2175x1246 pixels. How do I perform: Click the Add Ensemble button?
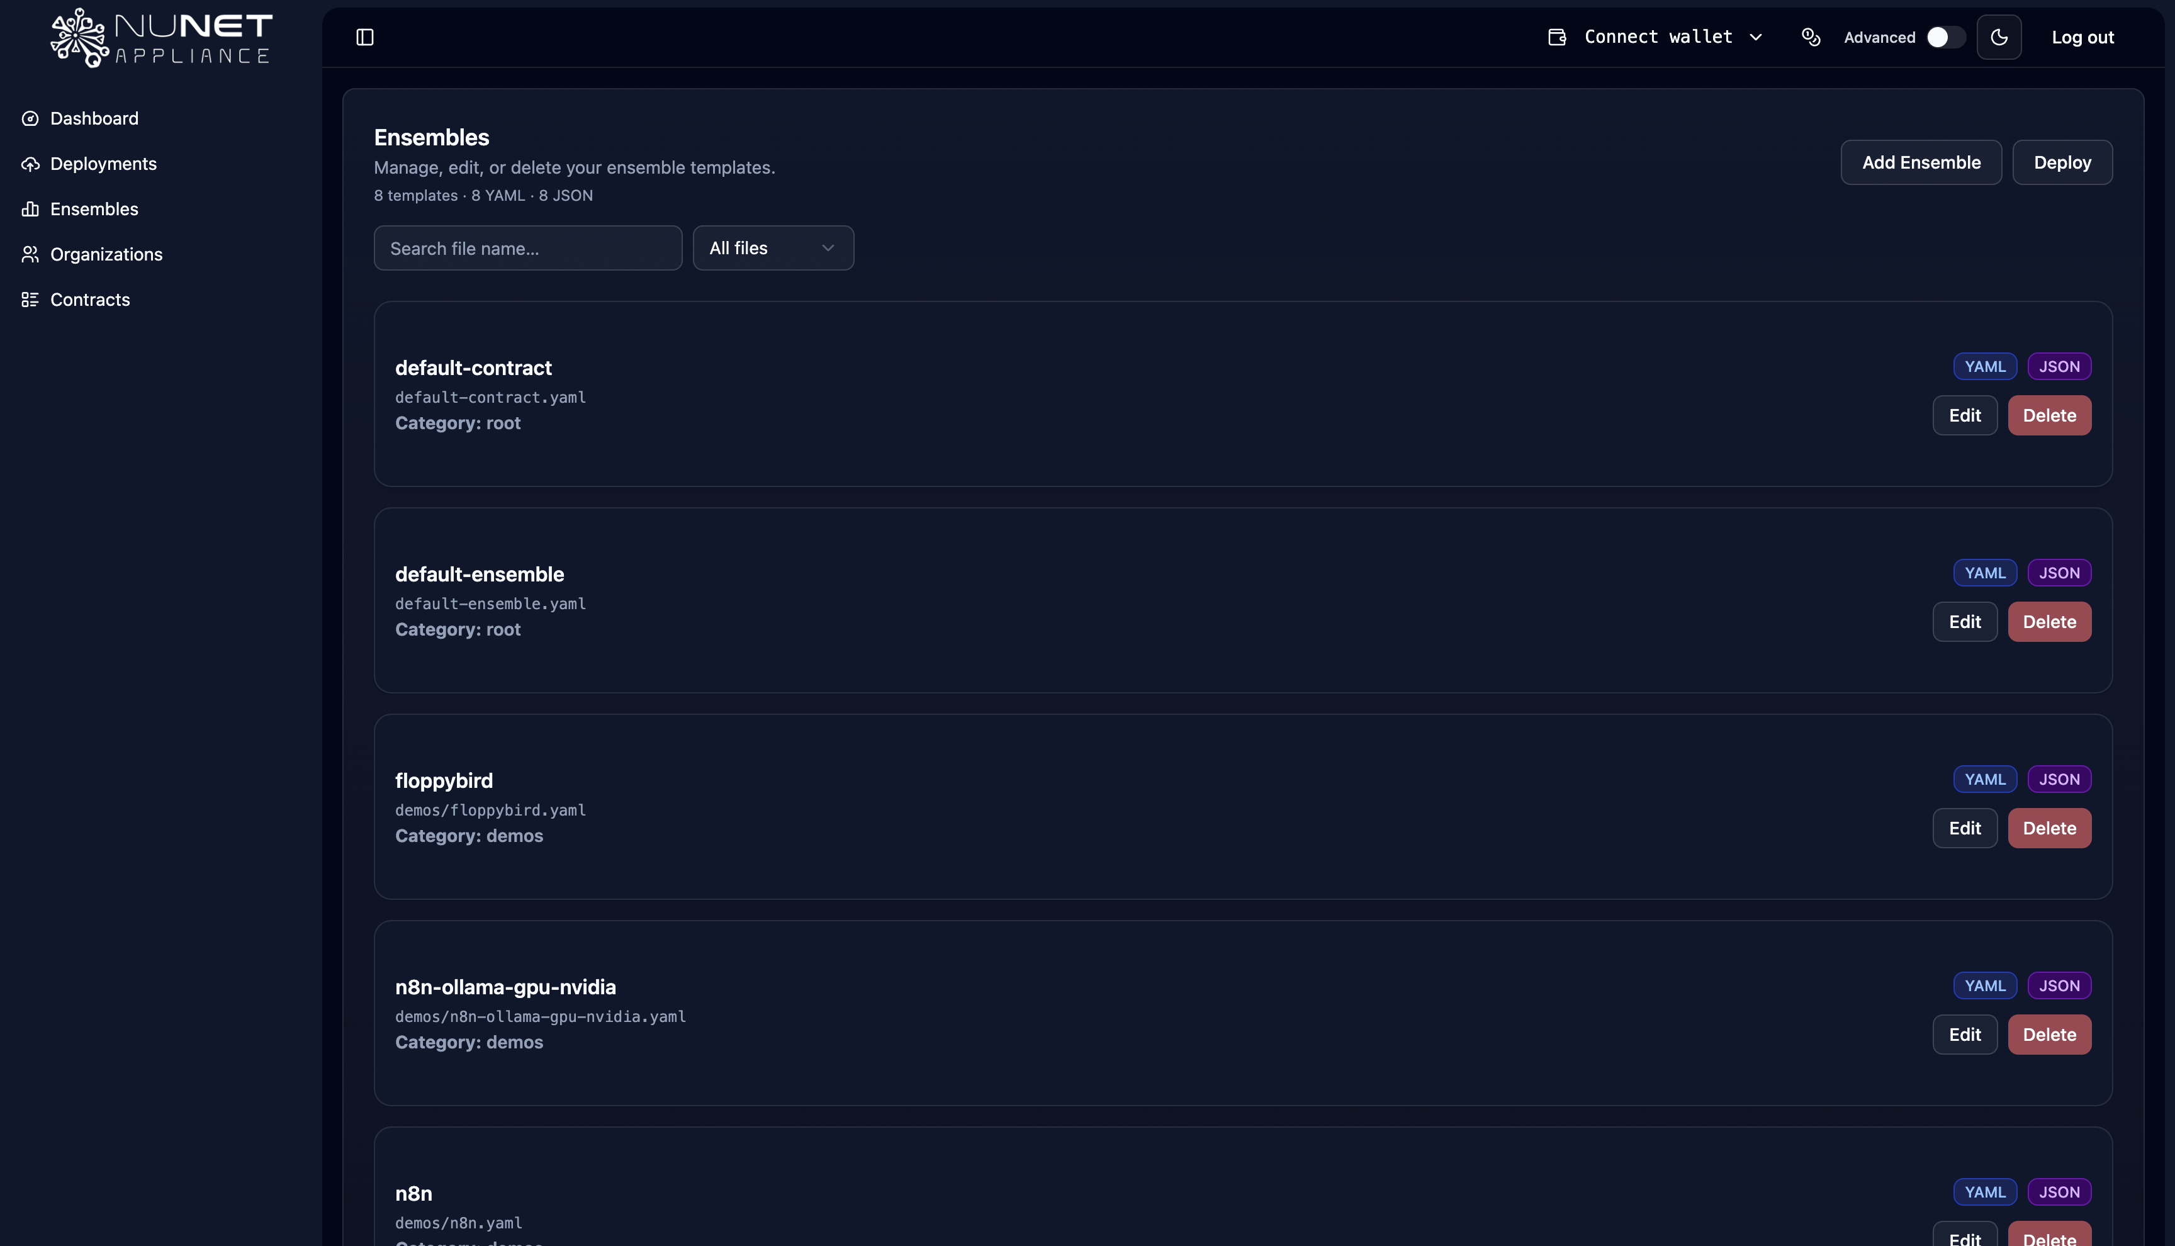(x=1920, y=162)
